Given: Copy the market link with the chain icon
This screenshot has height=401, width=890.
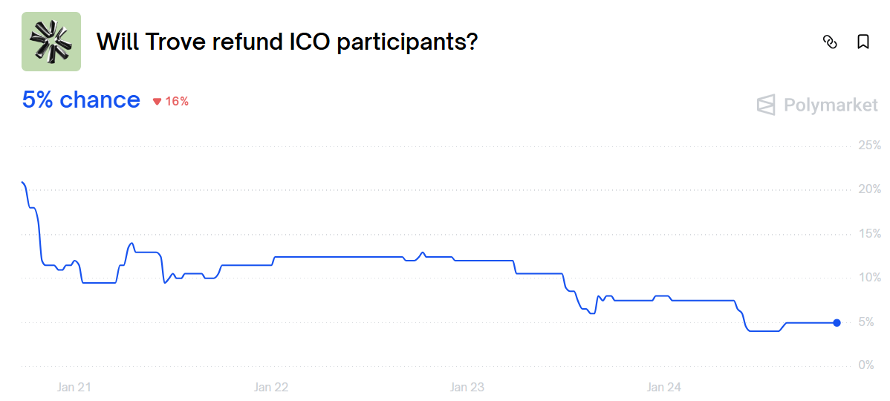Looking at the screenshot, I should click(x=831, y=42).
